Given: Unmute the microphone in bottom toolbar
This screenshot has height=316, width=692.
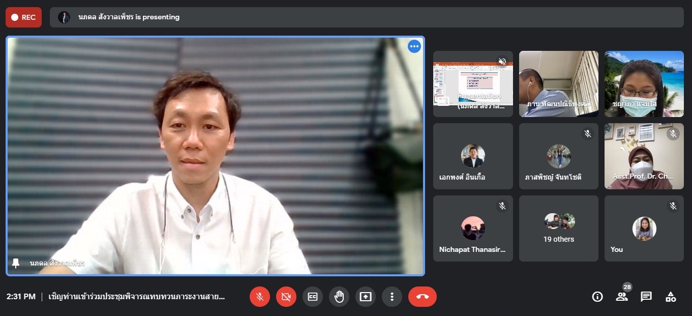Looking at the screenshot, I should 260,297.
